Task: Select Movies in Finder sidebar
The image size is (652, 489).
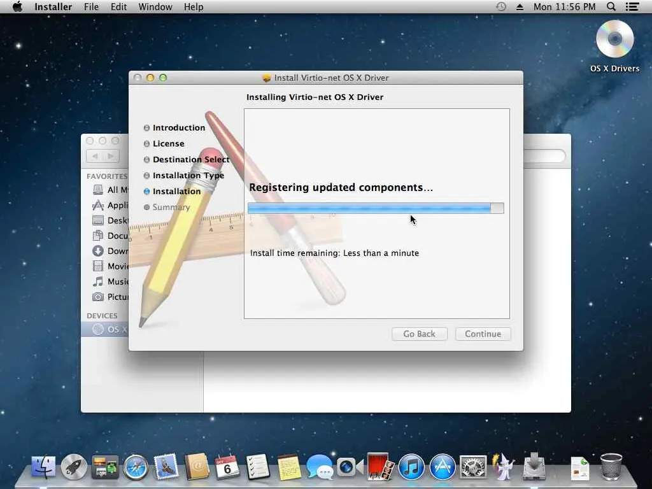Action: 110,266
